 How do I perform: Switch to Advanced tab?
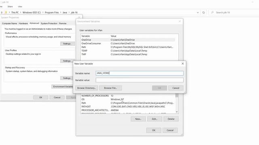[34, 23]
